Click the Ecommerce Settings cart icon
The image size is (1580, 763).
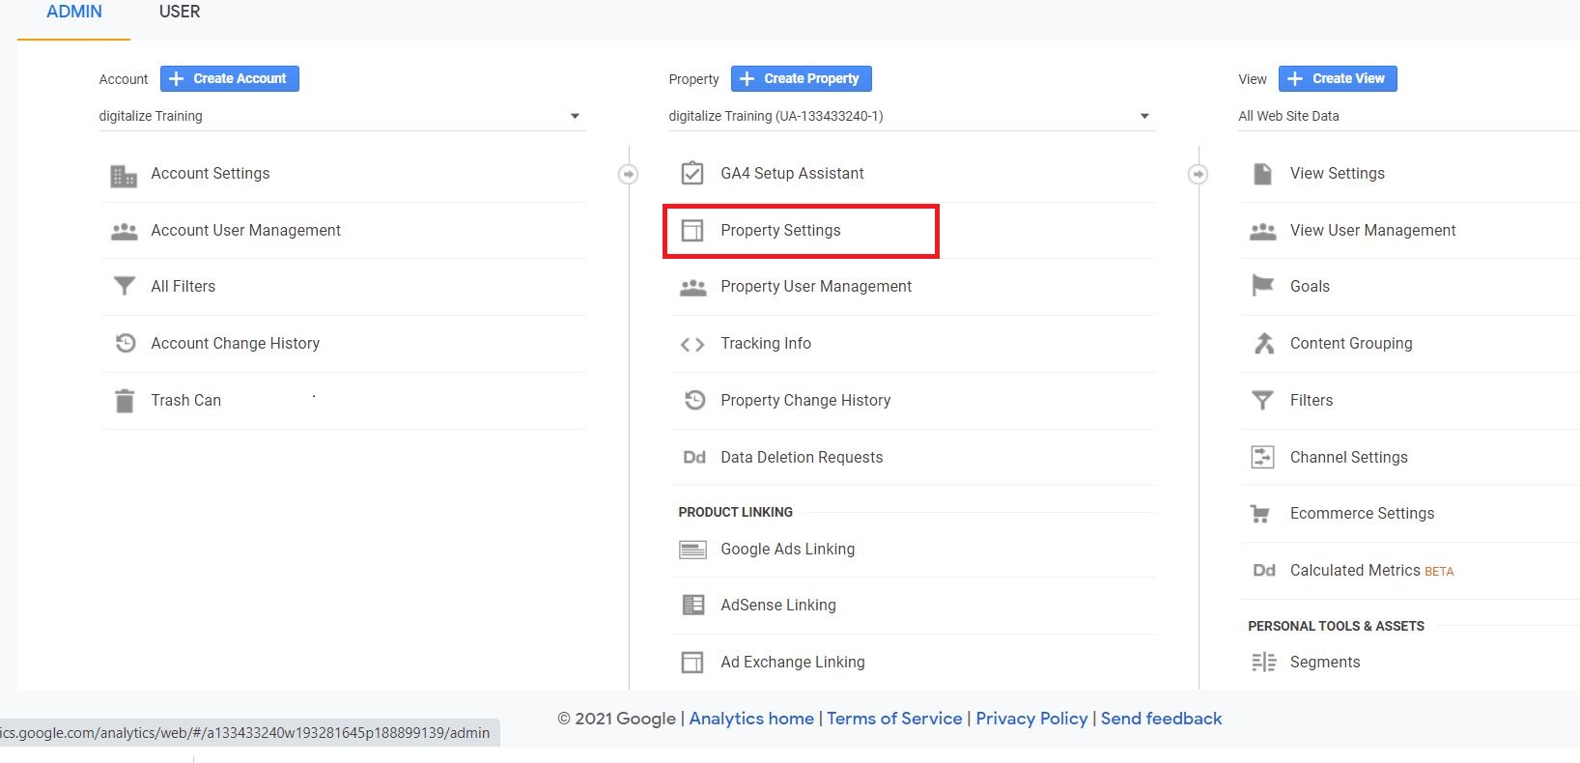(x=1260, y=514)
